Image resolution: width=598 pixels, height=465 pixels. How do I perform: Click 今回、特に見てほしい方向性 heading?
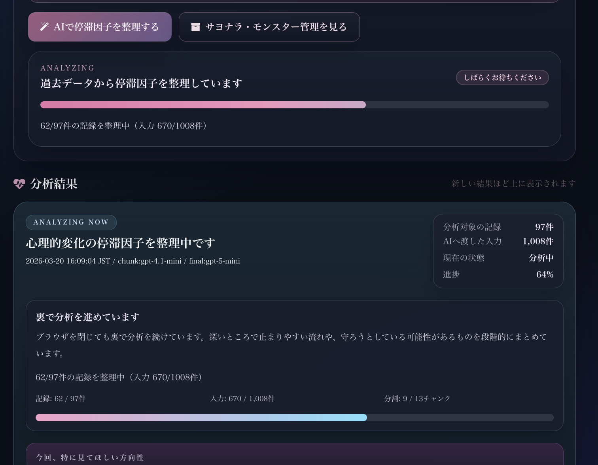point(90,457)
